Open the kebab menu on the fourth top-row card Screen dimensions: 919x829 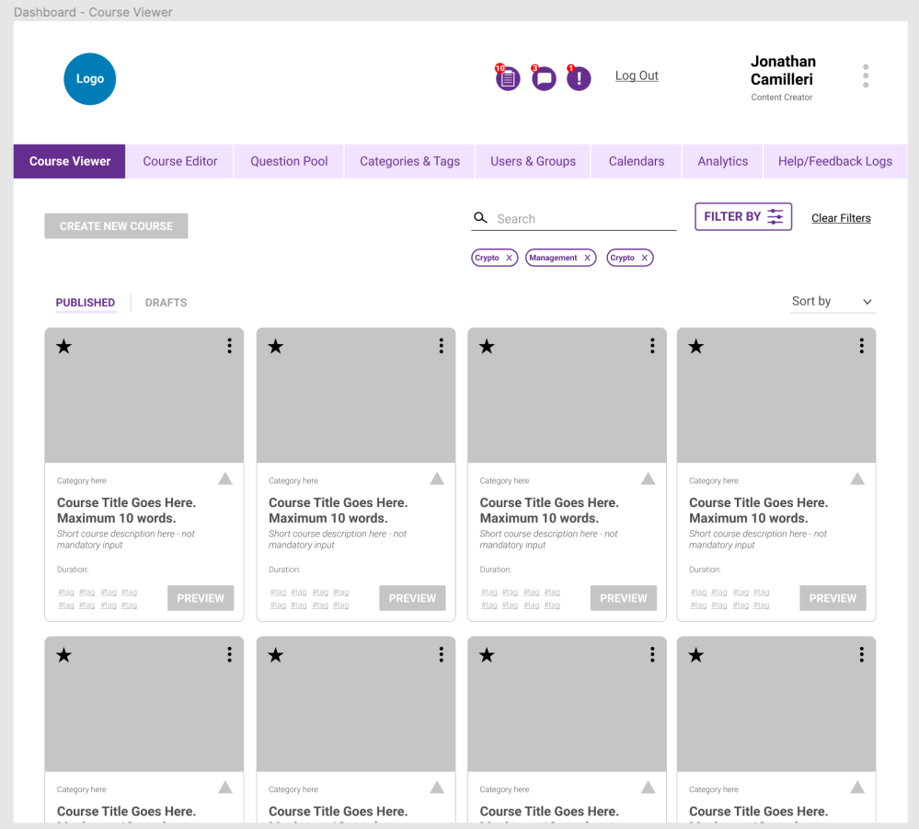(862, 346)
